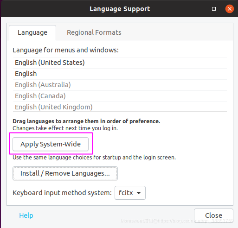
Task: Expand the dropdown arrow next to fcitx
Action: coord(139,193)
